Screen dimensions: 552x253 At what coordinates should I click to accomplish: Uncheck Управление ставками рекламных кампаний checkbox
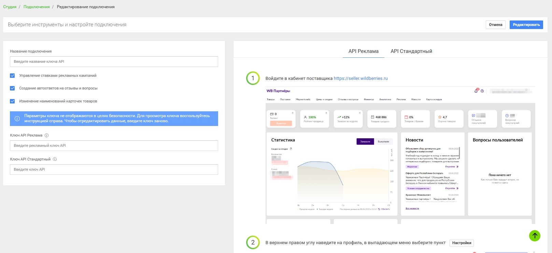pos(13,76)
